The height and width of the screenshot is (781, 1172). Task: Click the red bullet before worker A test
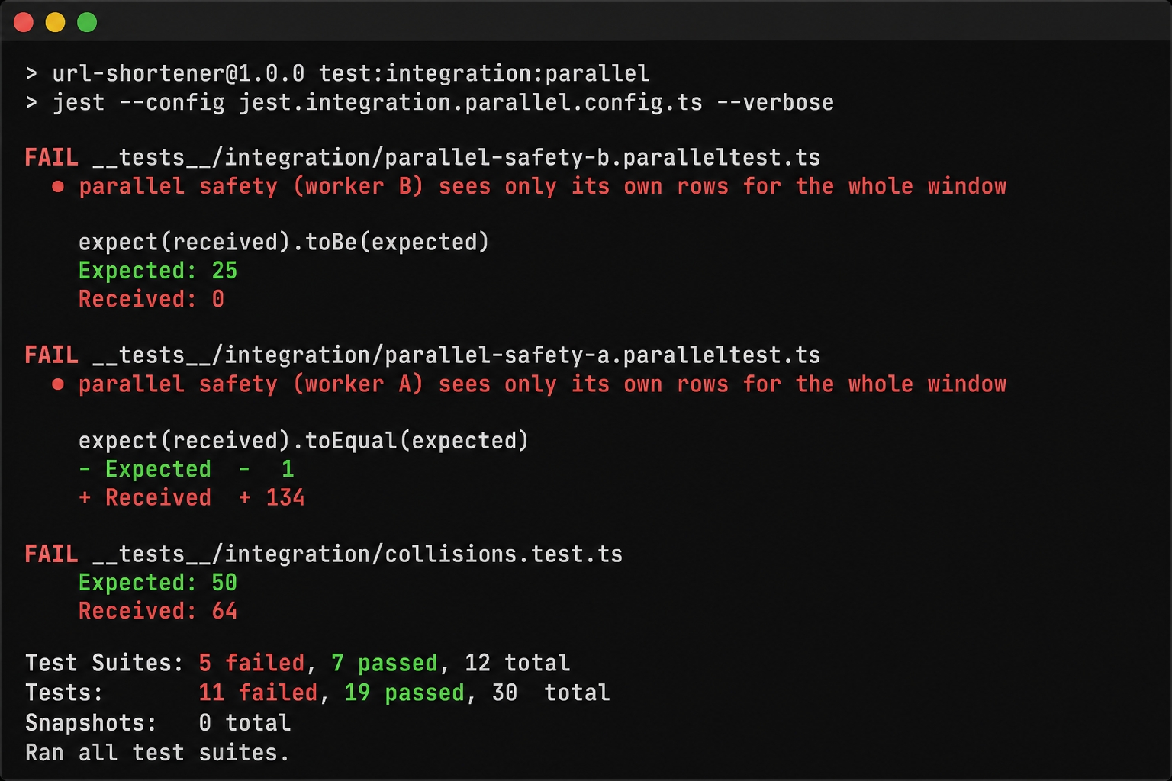pos(58,384)
